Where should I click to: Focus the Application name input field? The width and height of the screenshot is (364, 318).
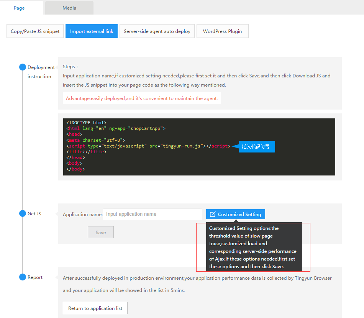tap(152, 214)
